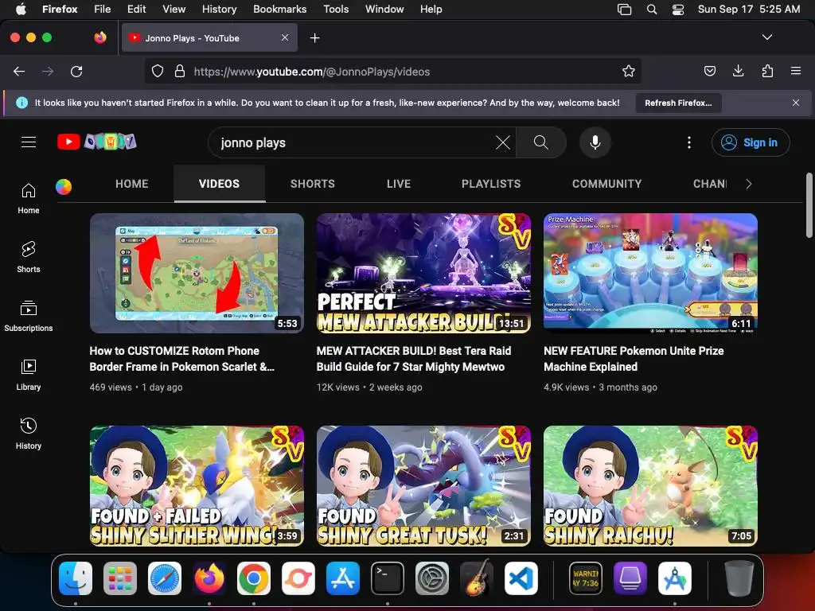Image resolution: width=815 pixels, height=611 pixels.
Task: Open Subscriptions in the sidebar
Action: pyautogui.click(x=29, y=316)
